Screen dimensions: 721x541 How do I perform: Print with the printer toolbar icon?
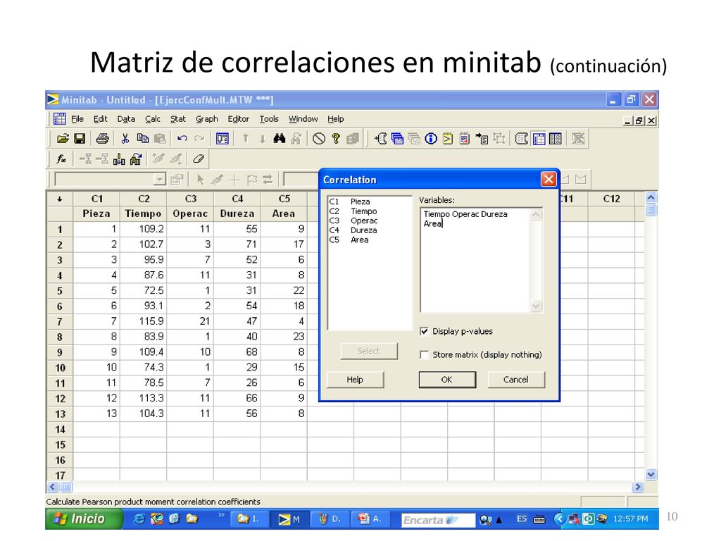pyautogui.click(x=102, y=139)
